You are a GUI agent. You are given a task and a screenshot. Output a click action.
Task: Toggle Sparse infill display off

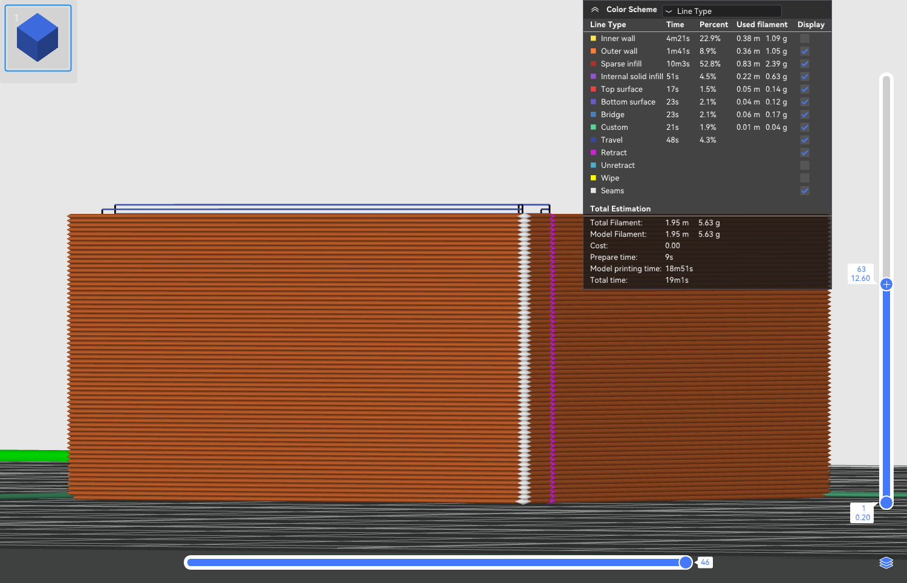pos(804,64)
